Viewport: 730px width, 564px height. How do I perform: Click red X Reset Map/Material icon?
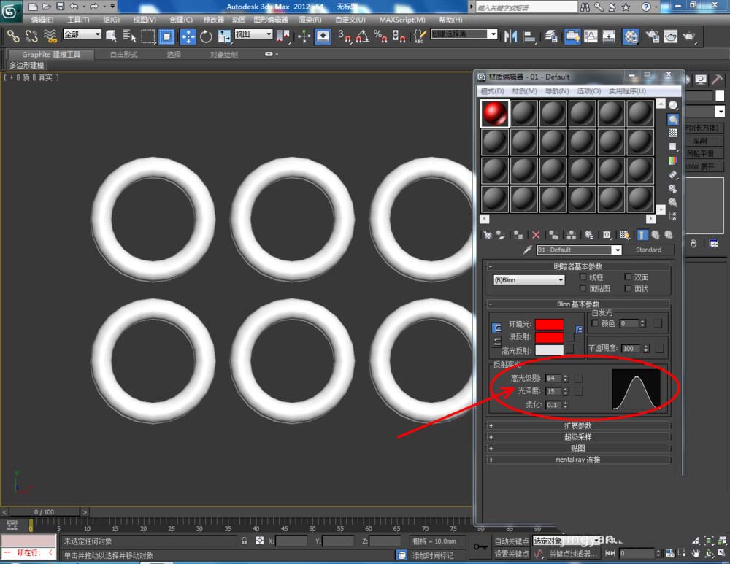click(536, 235)
